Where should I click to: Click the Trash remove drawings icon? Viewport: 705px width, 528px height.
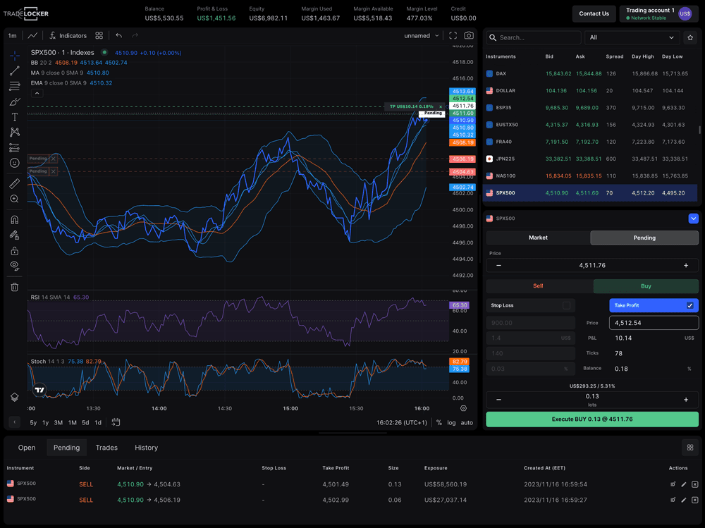(x=15, y=287)
